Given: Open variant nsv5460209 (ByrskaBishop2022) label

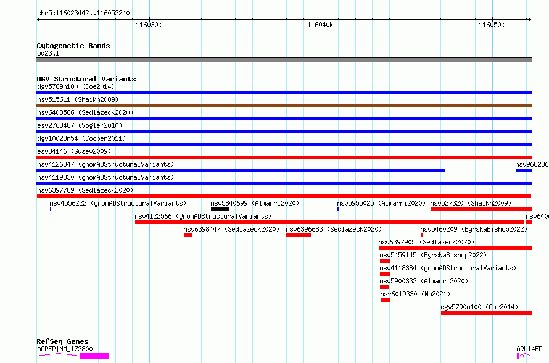Looking at the screenshot, I should (474, 229).
